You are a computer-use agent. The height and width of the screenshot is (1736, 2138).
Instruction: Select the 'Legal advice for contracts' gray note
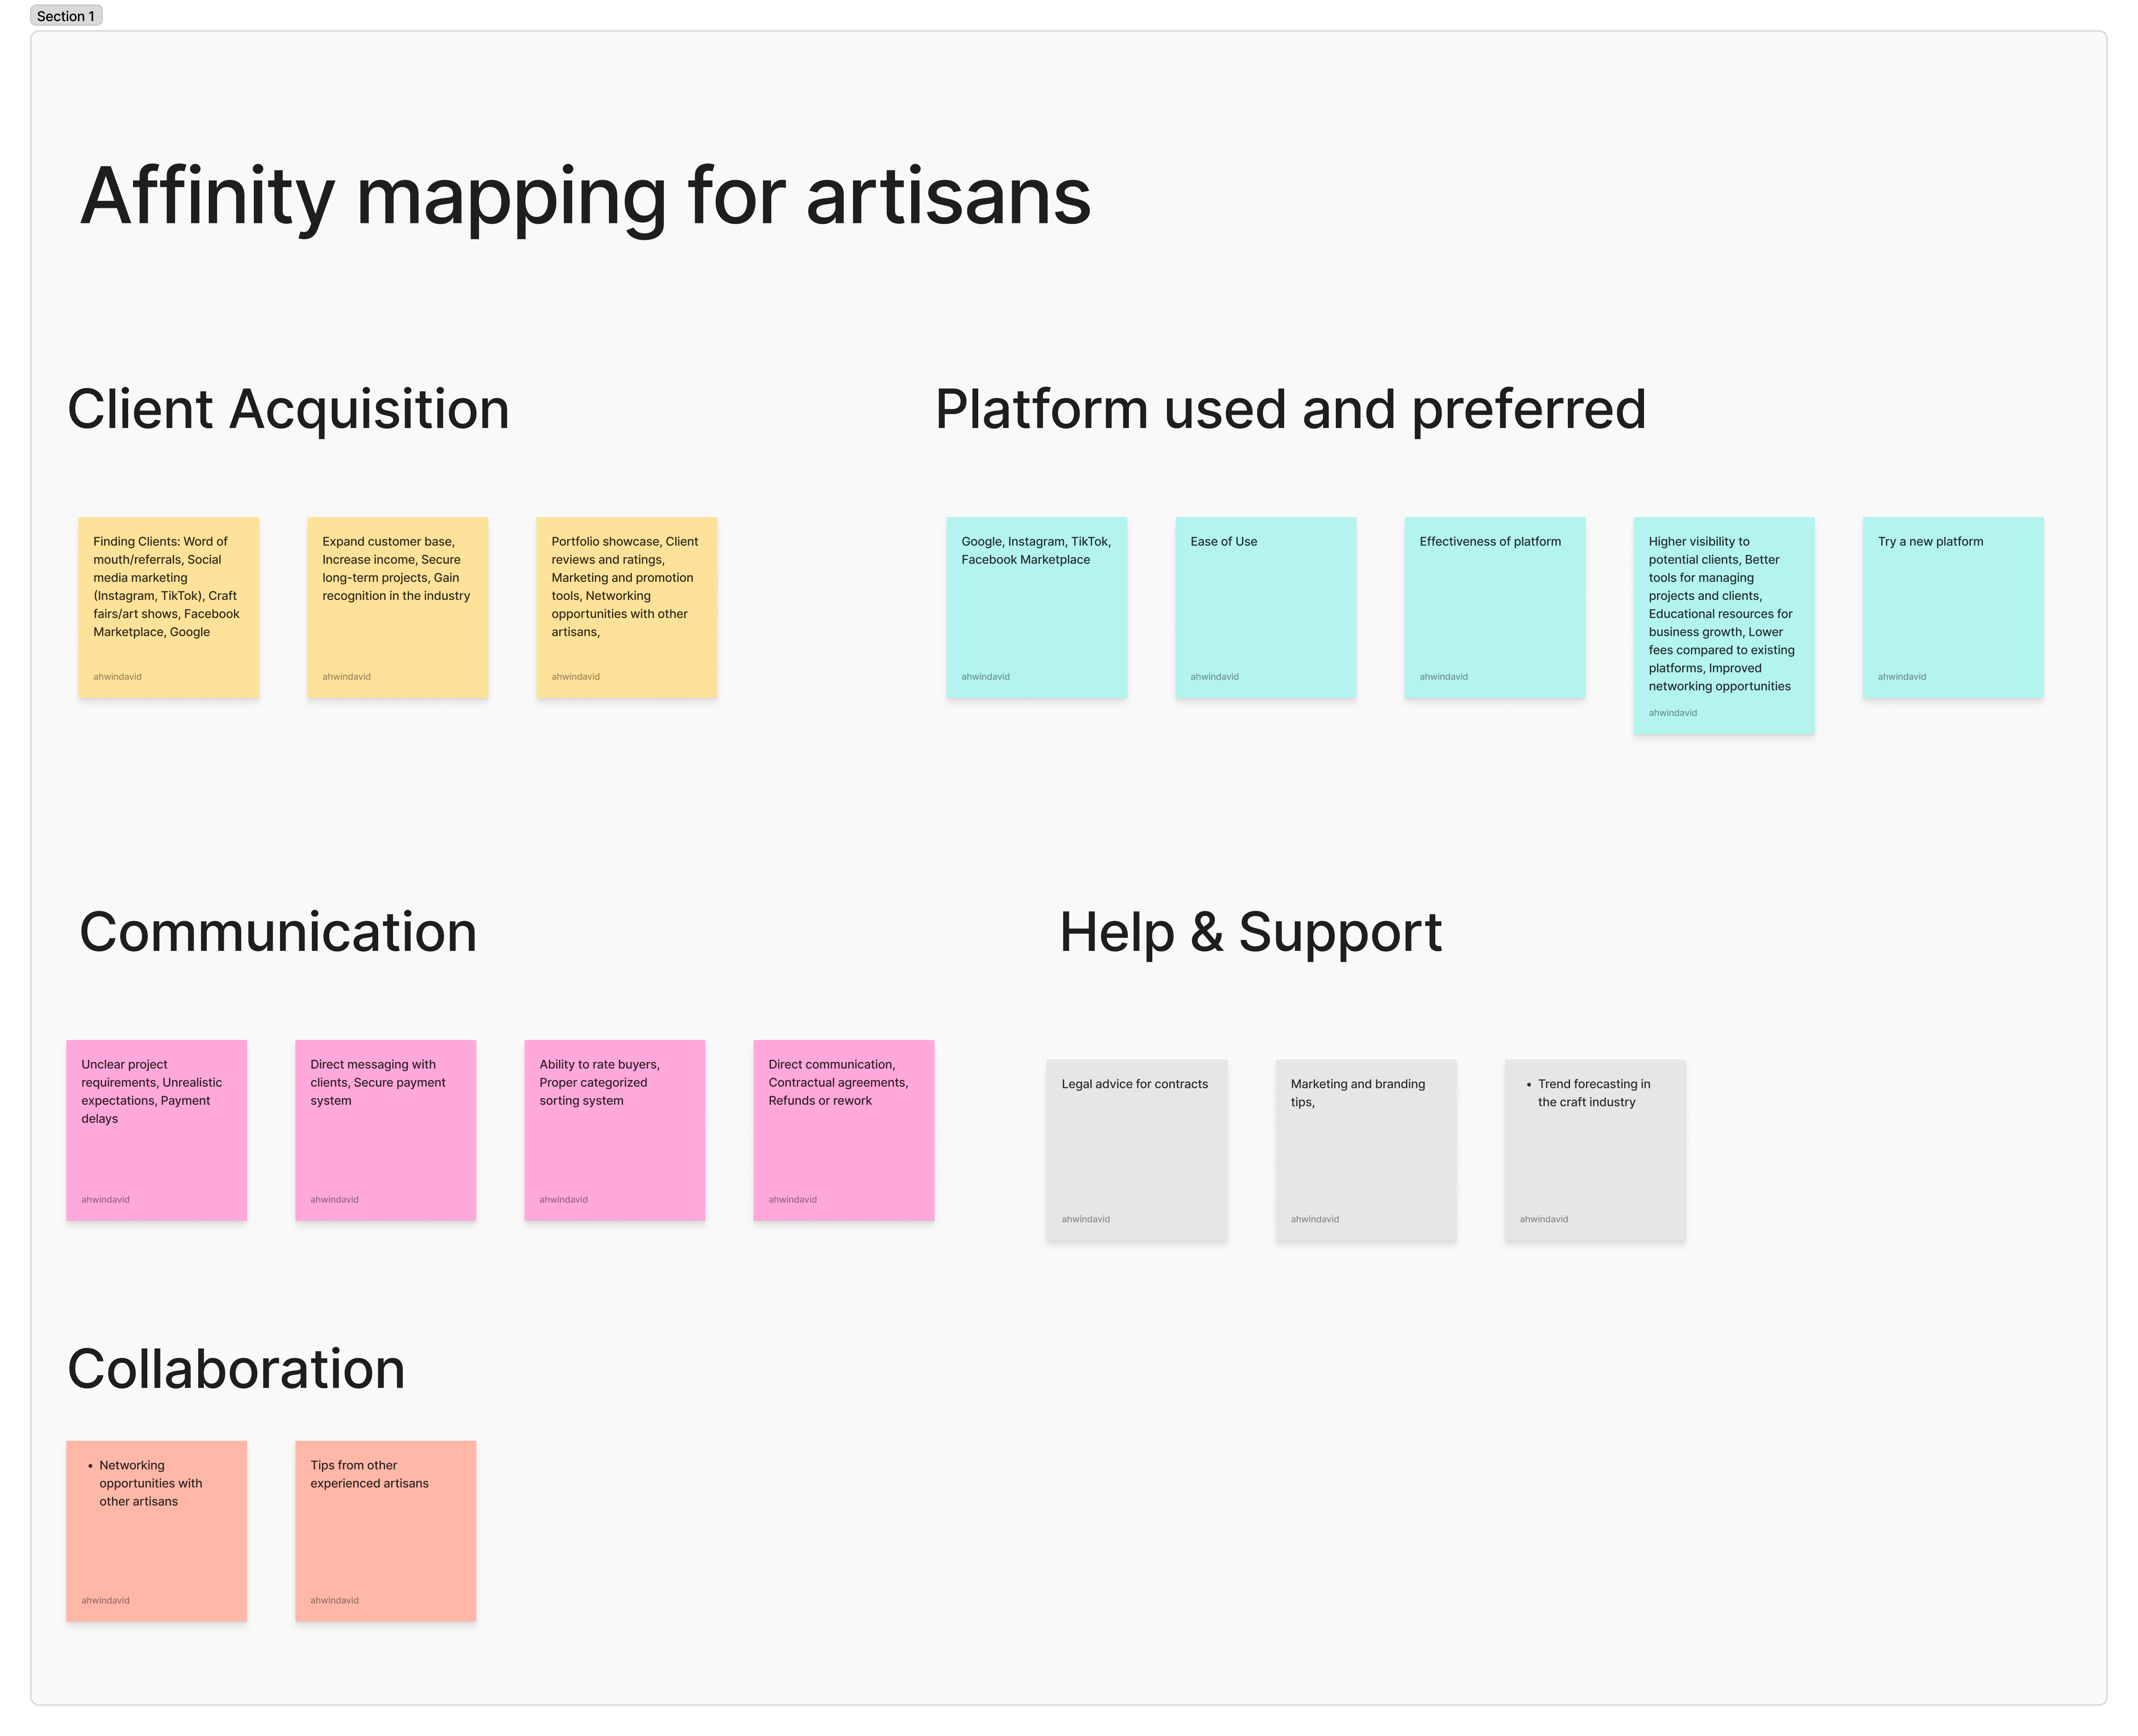point(1137,1150)
